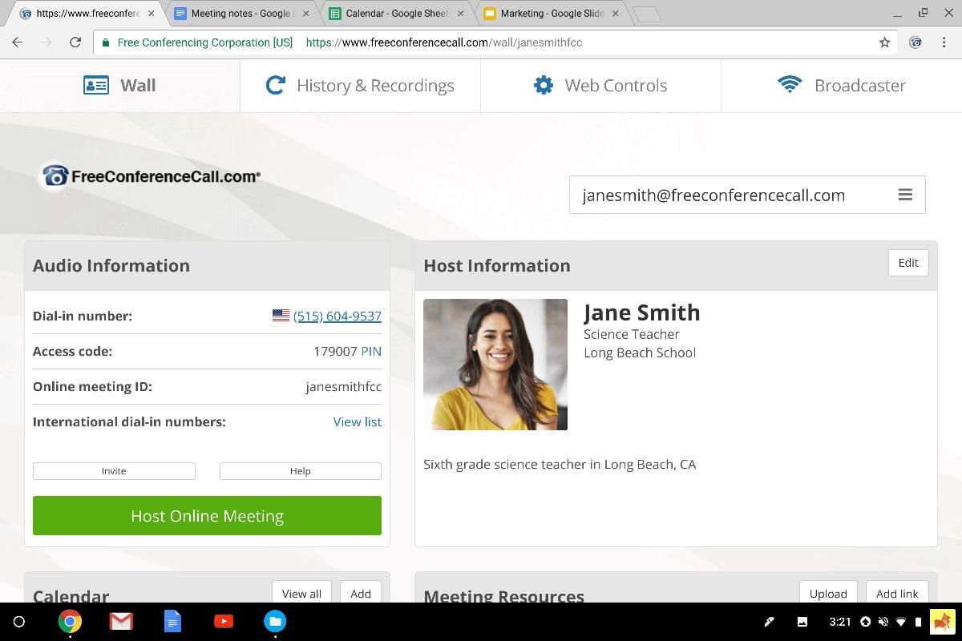Screen dimensions: 962x641
Task: Close the Meeting notes browser tab
Action: [x=305, y=14]
